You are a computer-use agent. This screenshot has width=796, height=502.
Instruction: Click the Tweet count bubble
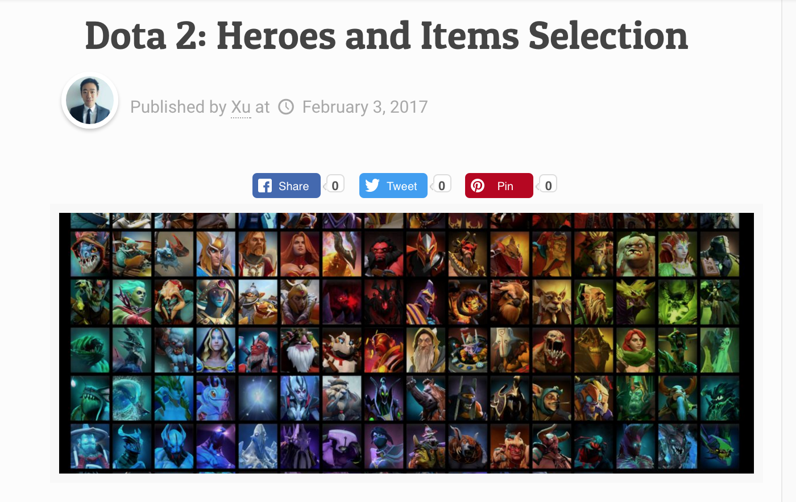point(441,185)
